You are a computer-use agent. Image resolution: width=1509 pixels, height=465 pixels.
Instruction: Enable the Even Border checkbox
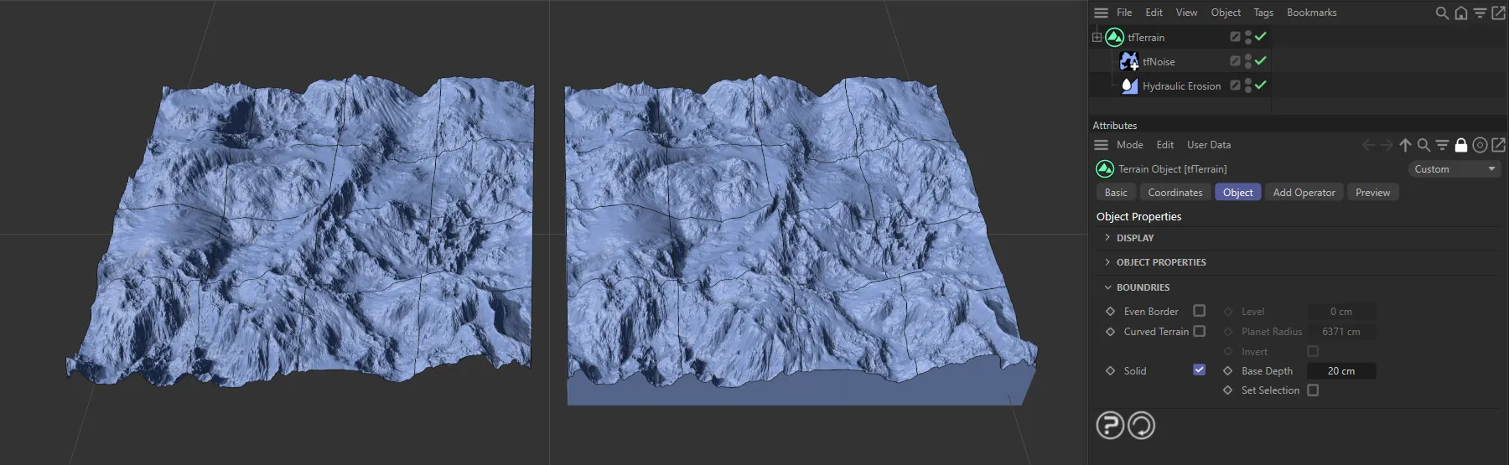click(x=1199, y=311)
